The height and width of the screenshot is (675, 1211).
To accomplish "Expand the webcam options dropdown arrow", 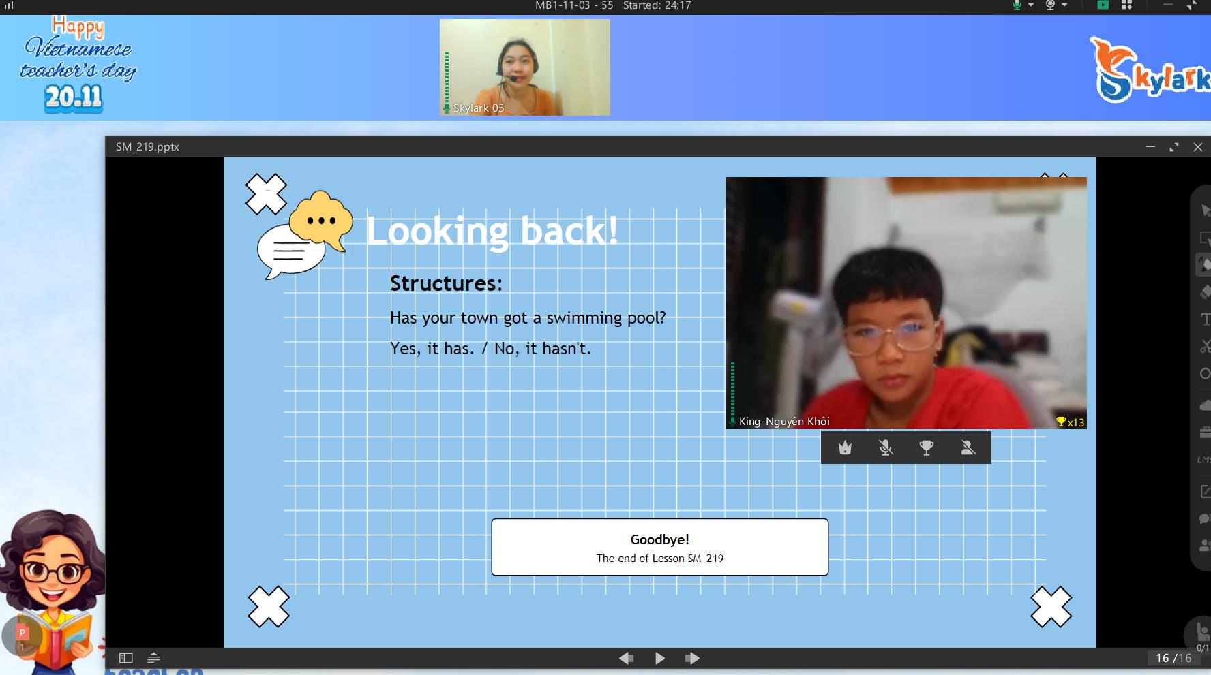I will (1064, 5).
